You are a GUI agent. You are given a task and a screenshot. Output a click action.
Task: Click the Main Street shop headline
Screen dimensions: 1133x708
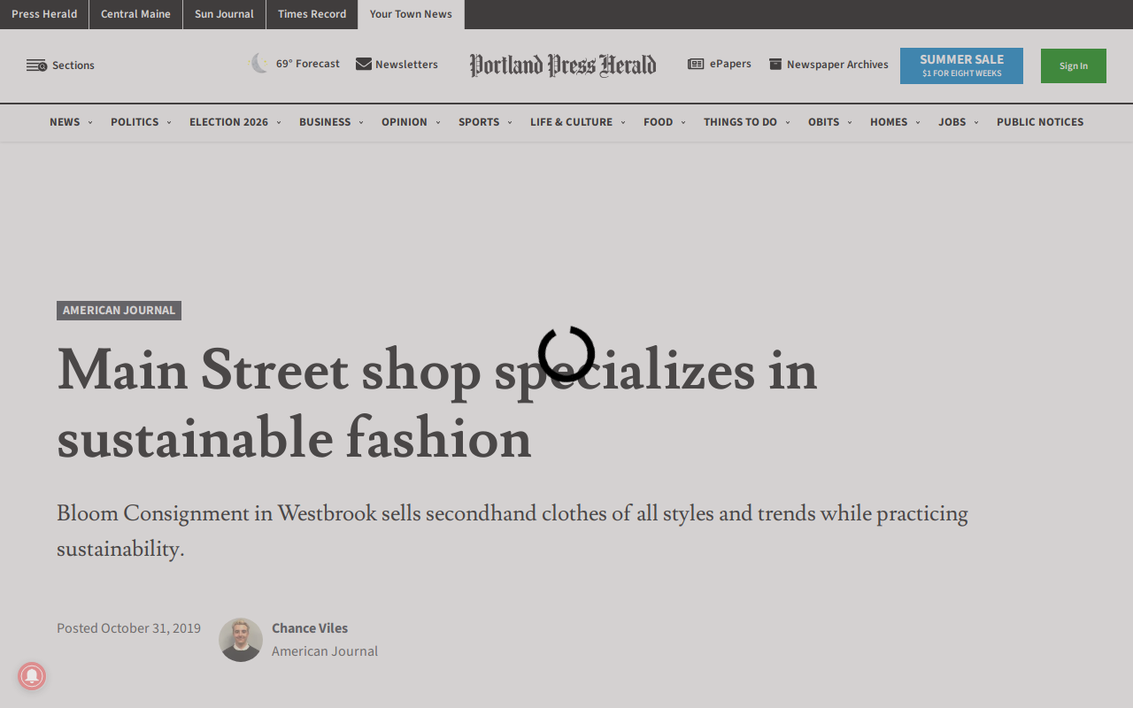[x=437, y=404]
